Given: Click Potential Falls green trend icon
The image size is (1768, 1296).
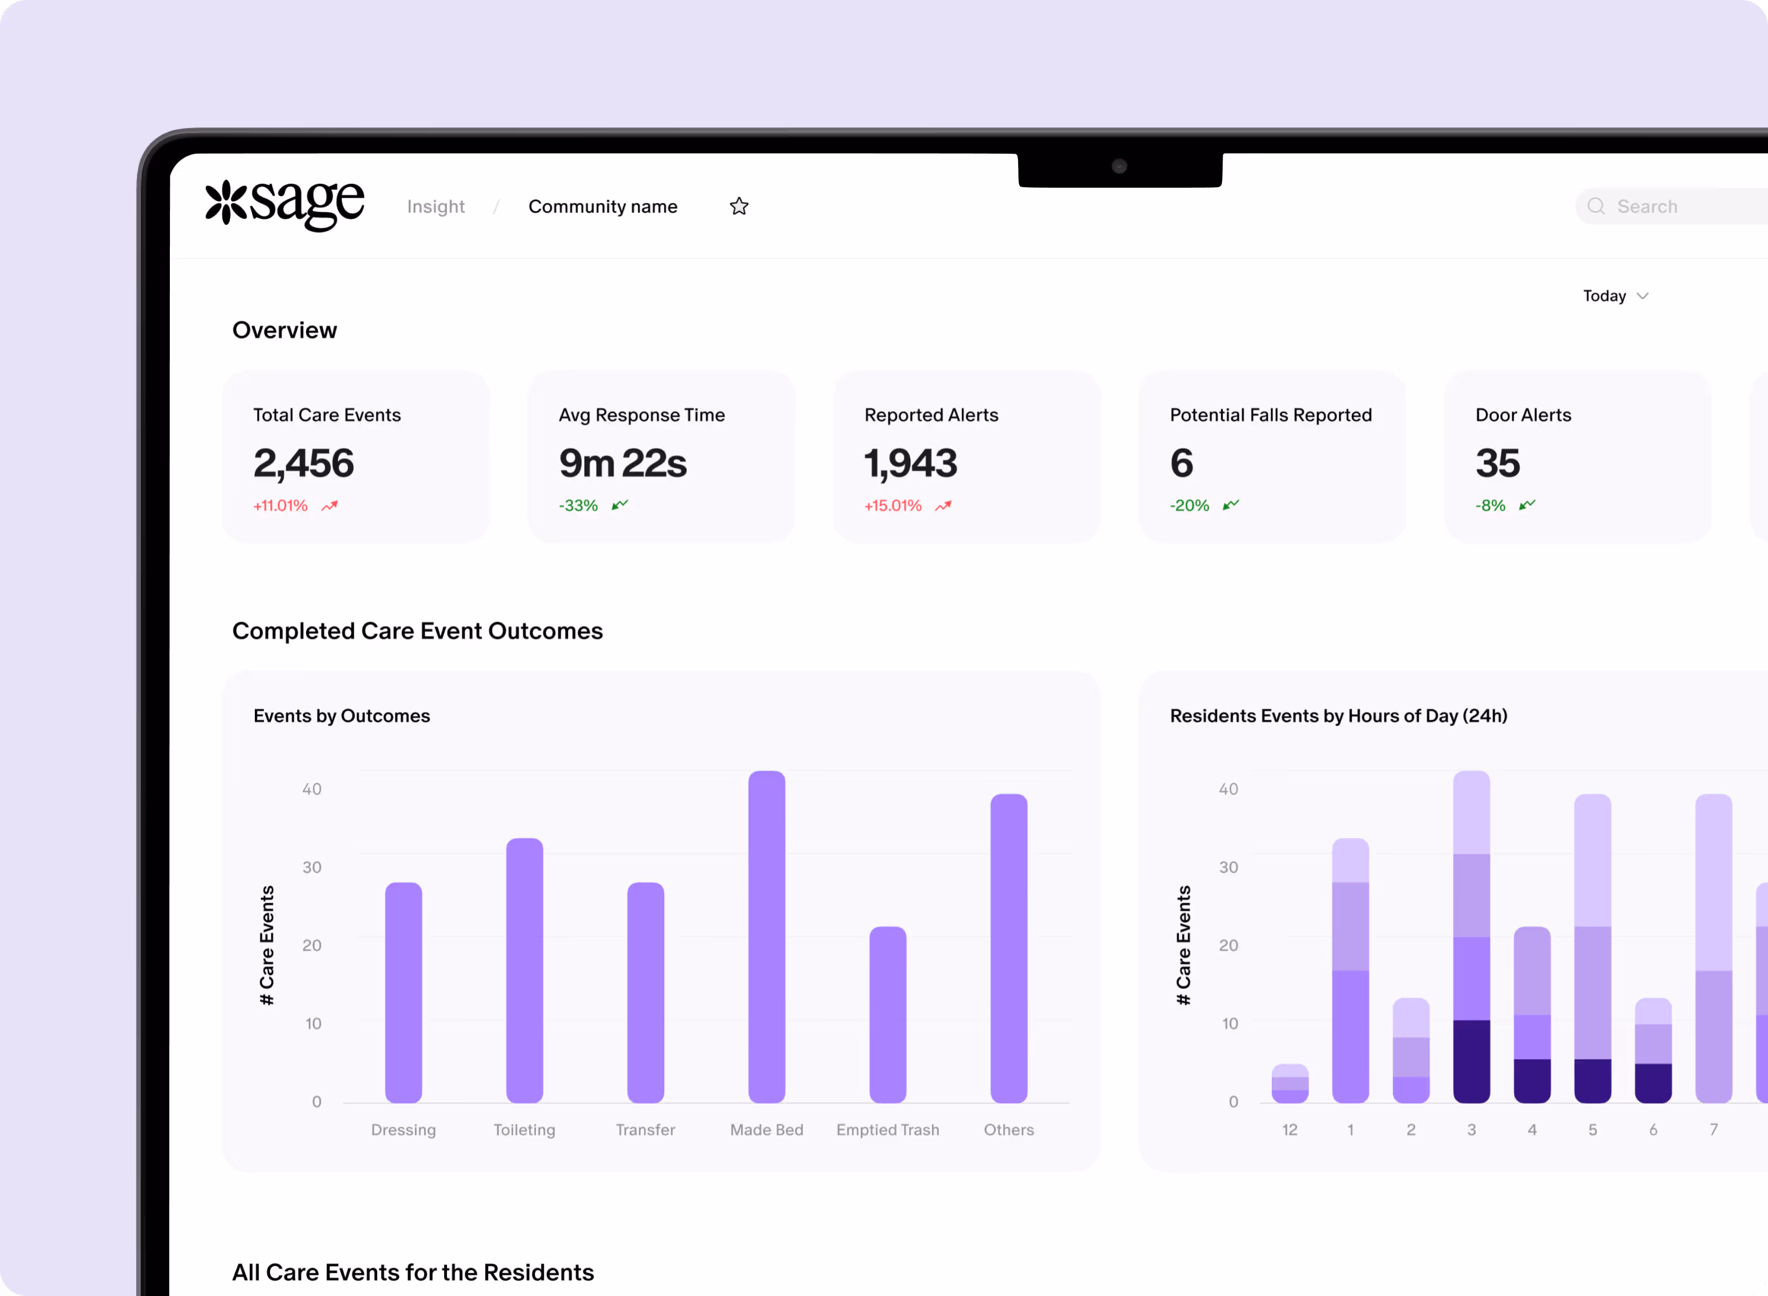Looking at the screenshot, I should coord(1230,505).
